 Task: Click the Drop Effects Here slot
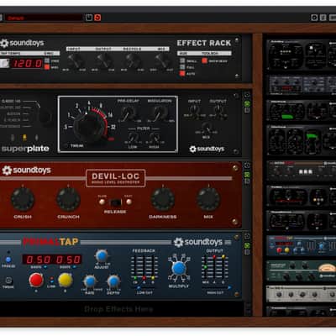tap(118, 309)
